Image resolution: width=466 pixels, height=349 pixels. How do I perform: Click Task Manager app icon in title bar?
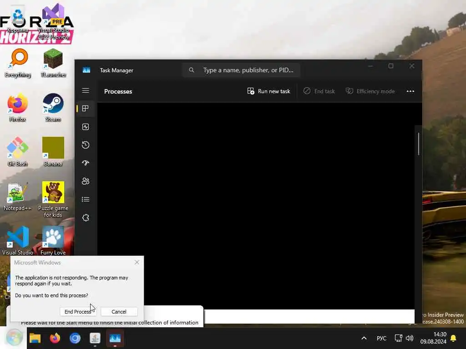pos(86,70)
